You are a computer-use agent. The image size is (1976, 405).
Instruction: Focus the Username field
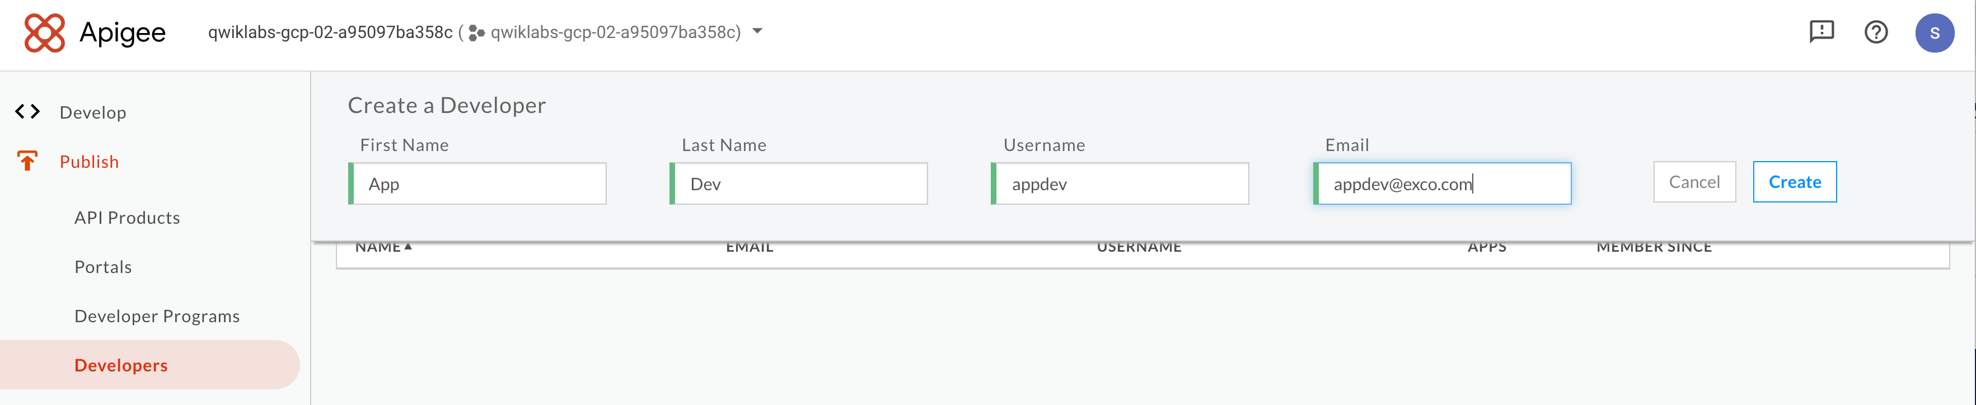click(x=1120, y=183)
